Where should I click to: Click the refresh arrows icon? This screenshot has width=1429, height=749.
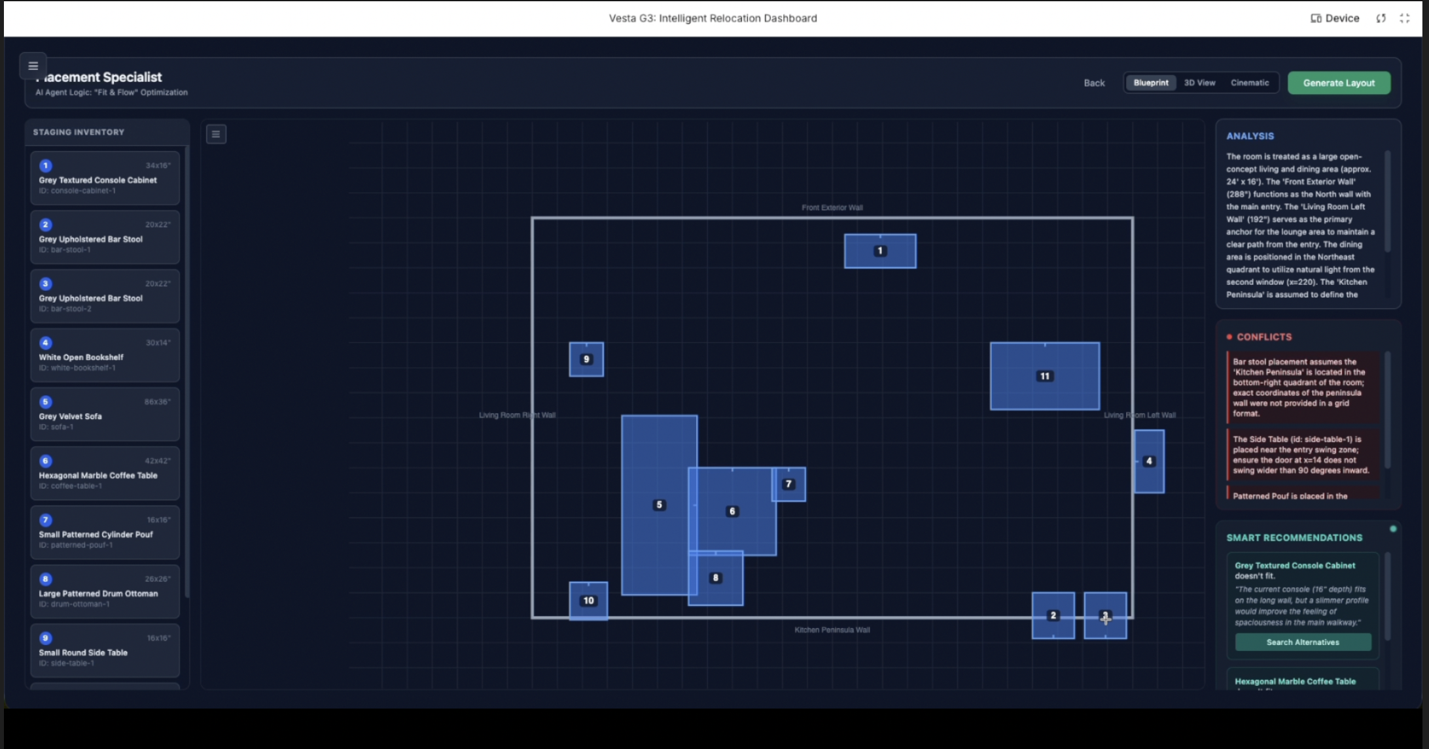point(1381,18)
